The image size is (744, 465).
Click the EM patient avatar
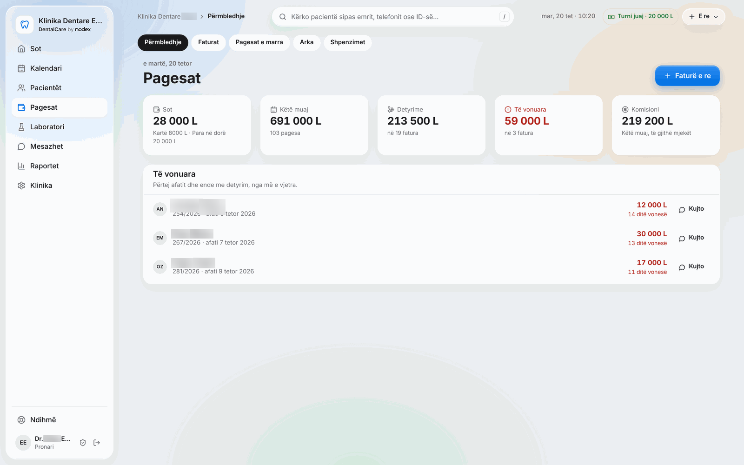tap(160, 238)
